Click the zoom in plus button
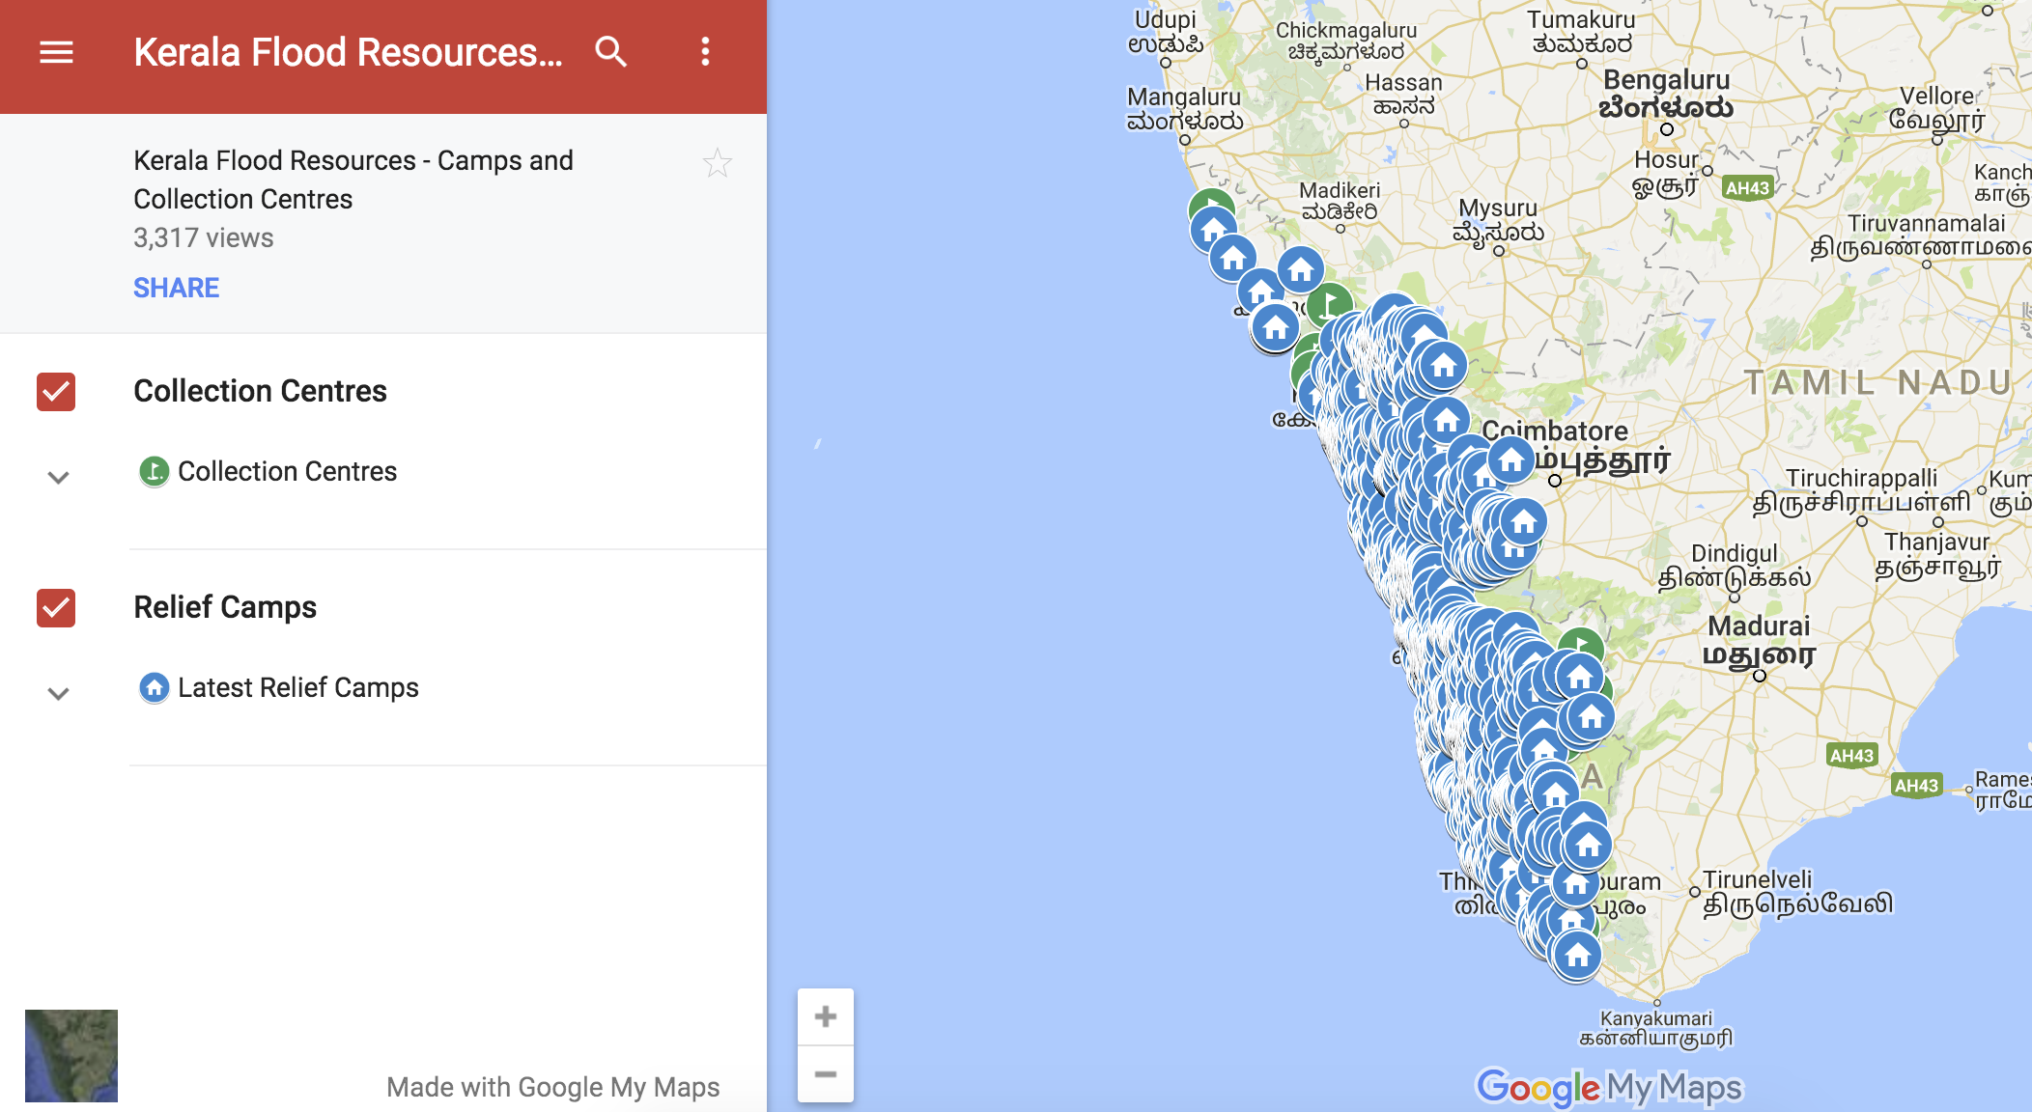2032x1112 pixels. [825, 1016]
